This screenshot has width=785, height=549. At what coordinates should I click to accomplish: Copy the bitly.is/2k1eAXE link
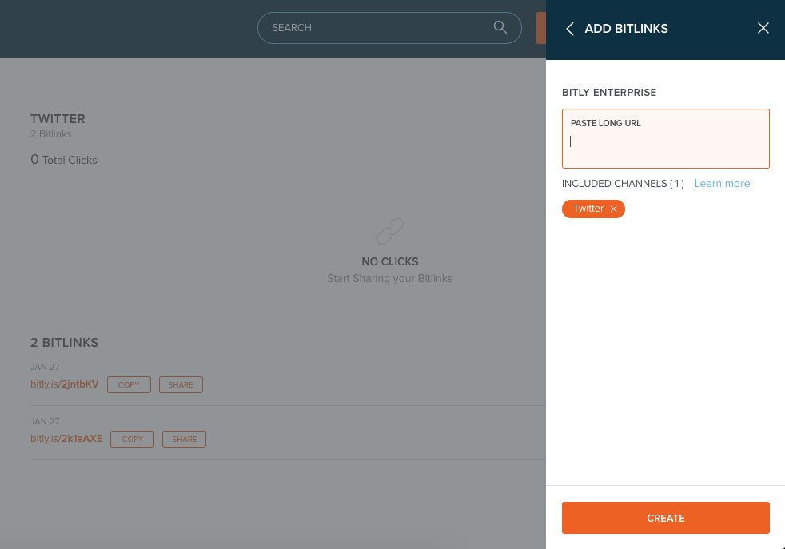(132, 439)
